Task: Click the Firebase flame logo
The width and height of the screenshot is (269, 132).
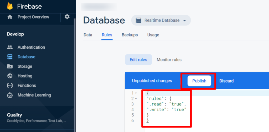Action: pyautogui.click(x=10, y=6)
